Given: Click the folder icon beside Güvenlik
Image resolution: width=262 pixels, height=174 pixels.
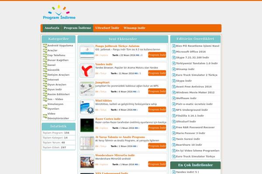Looking at the screenshot, I should (45, 70).
